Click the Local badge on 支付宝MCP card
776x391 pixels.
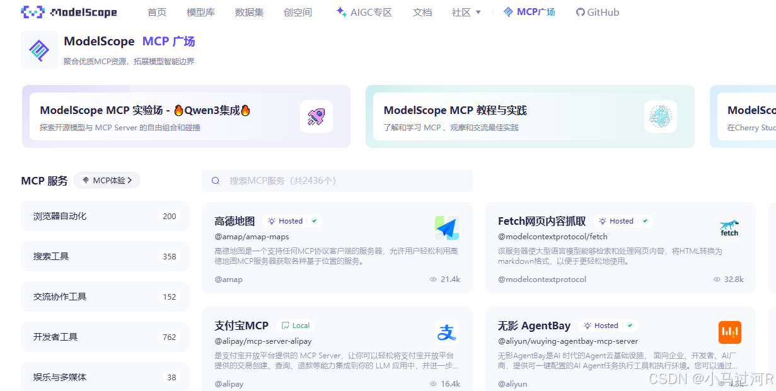click(296, 326)
